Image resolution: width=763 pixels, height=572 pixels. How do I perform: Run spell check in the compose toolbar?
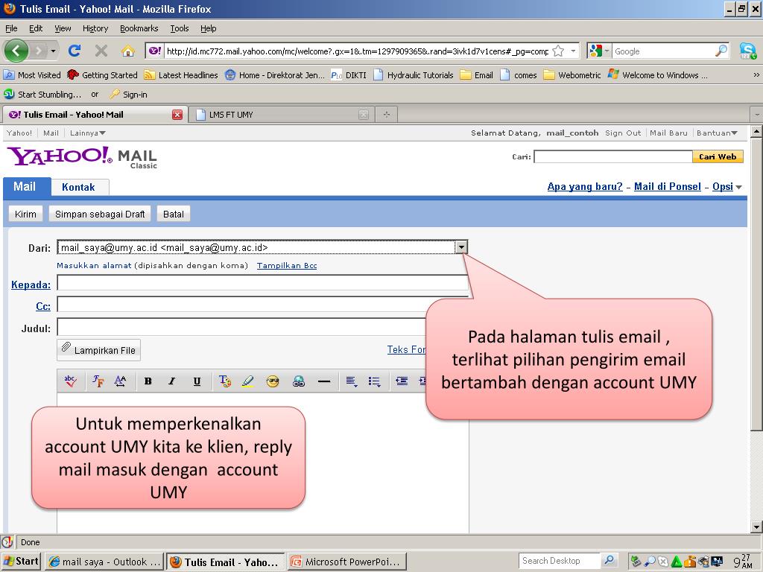click(71, 381)
